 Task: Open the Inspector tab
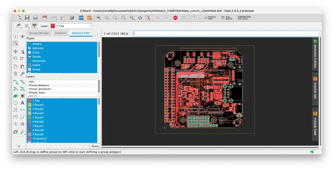[60, 33]
